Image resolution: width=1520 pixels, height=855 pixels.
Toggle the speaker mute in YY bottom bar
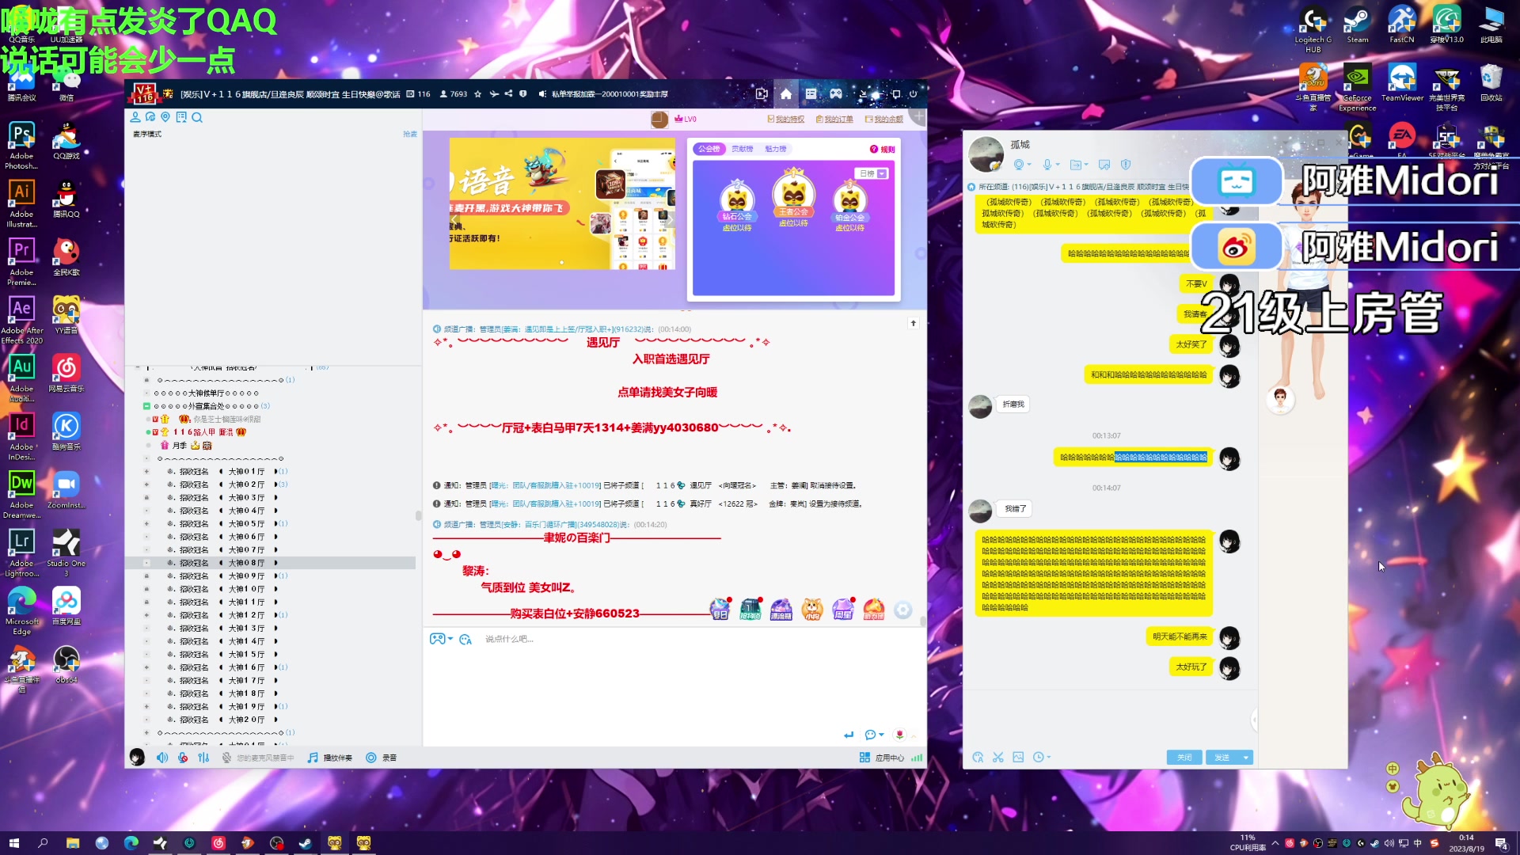[x=162, y=758]
